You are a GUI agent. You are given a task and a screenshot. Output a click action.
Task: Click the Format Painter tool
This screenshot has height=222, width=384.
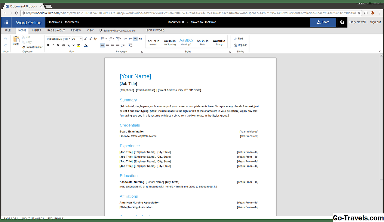[x=32, y=47]
